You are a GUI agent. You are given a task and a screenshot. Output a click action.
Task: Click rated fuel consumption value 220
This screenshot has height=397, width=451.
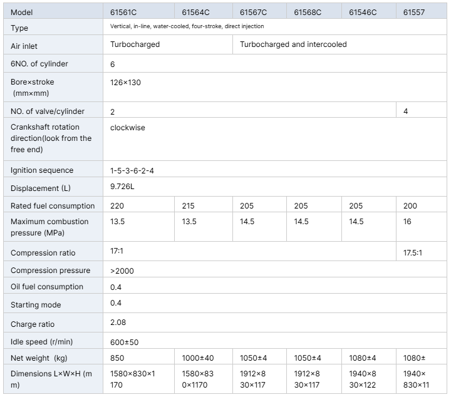coord(117,206)
